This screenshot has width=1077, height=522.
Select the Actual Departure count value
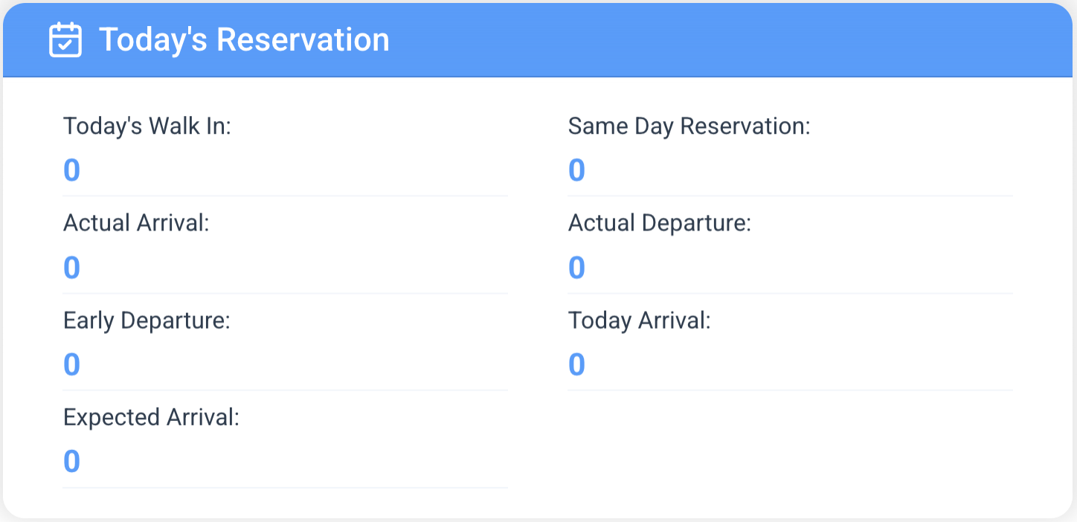click(576, 268)
